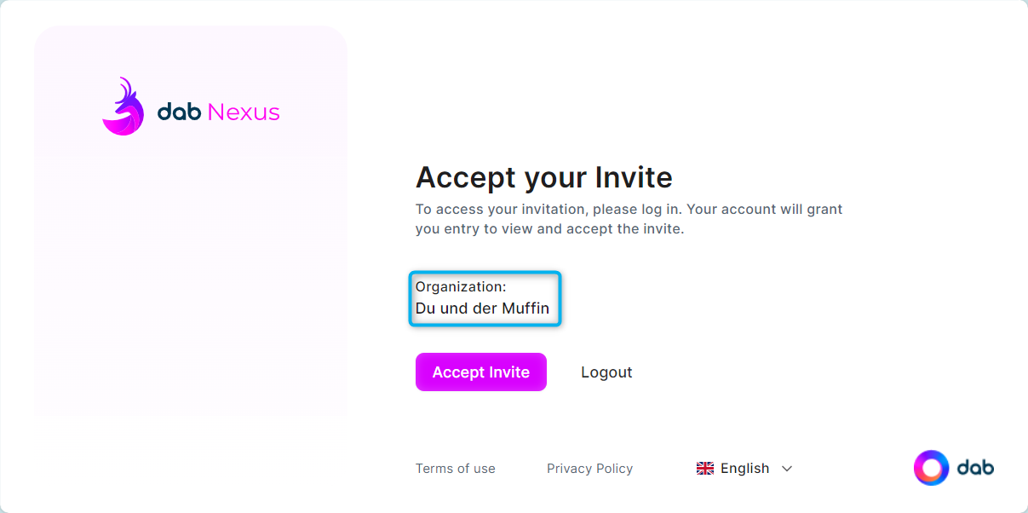Click the 'English' label in the footer
1028x513 pixels.
[744, 468]
